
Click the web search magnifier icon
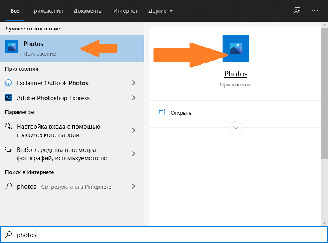pos(8,186)
